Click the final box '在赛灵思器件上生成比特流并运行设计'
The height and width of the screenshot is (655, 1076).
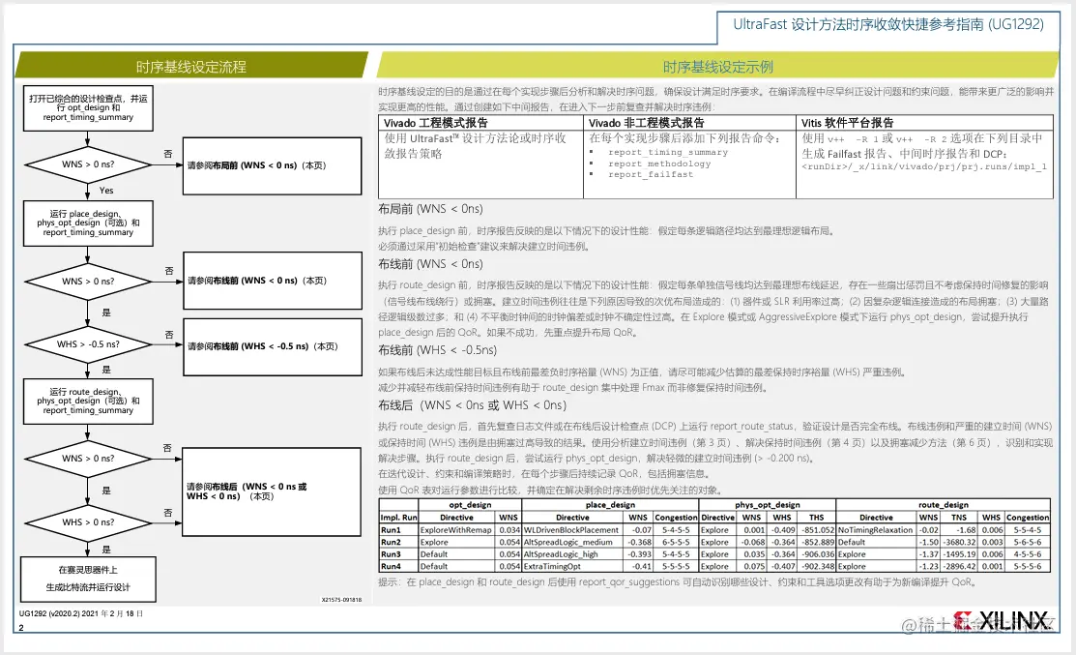(88, 579)
